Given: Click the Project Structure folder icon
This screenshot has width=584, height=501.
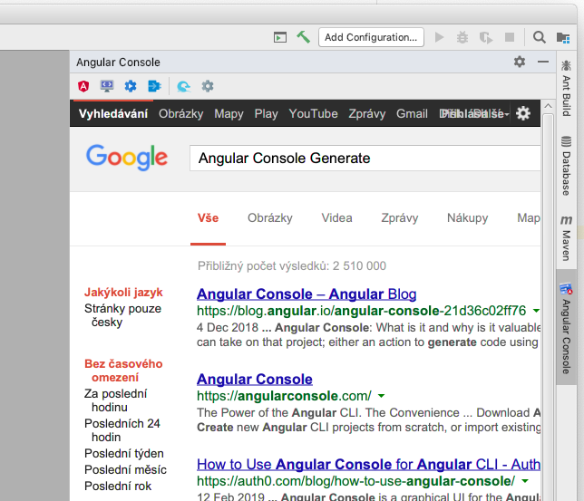Looking at the screenshot, I should [x=563, y=37].
